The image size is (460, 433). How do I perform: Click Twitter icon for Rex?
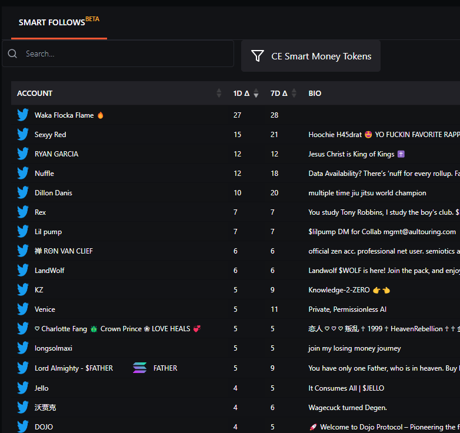click(x=22, y=212)
